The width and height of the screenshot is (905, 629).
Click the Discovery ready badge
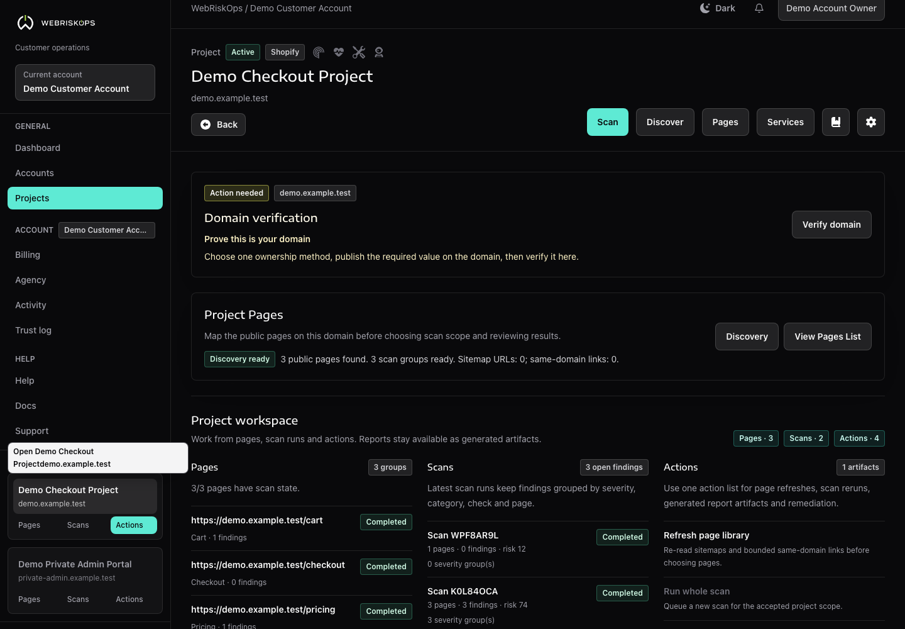239,359
